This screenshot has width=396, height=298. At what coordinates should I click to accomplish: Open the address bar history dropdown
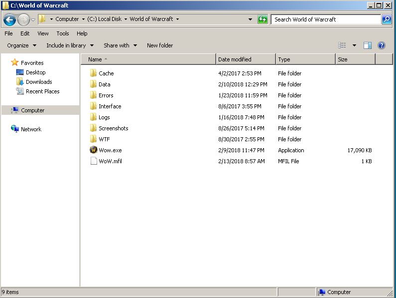coord(250,19)
